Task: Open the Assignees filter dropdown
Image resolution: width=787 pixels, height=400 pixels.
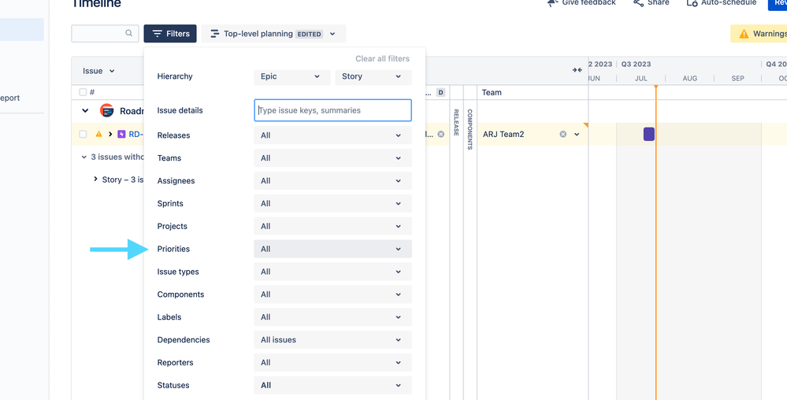Action: pos(332,180)
